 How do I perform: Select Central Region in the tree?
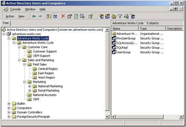pyautogui.click(x=48, y=69)
